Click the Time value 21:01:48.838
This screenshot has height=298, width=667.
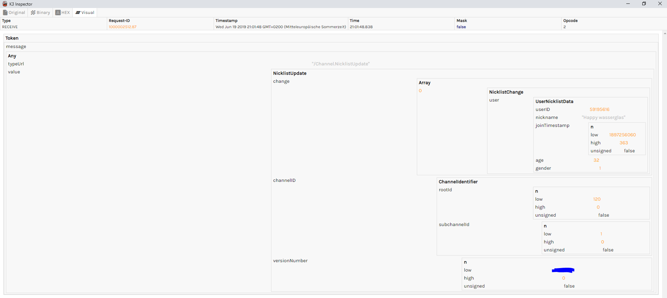tap(361, 27)
